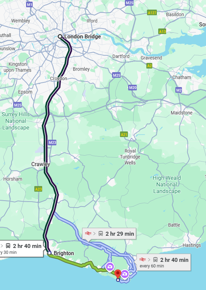Choose the 2 hr 40 min every 30 min route
The width and height of the screenshot is (206, 290).
click(x=21, y=249)
